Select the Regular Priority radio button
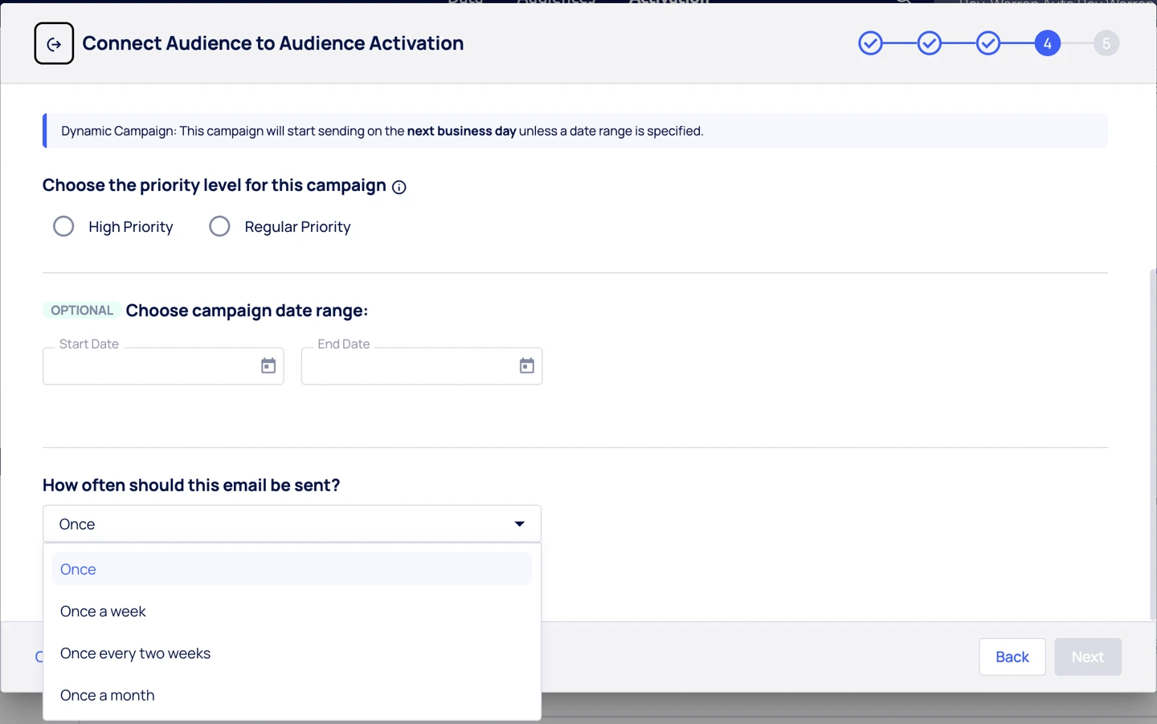 tap(219, 226)
